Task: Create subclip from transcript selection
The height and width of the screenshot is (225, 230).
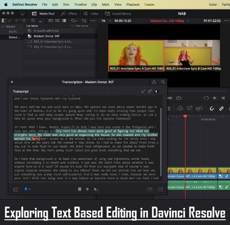Action: [x=16, y=189]
